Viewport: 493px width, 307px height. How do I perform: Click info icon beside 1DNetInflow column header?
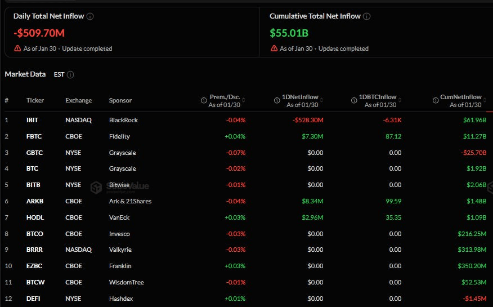click(277, 100)
